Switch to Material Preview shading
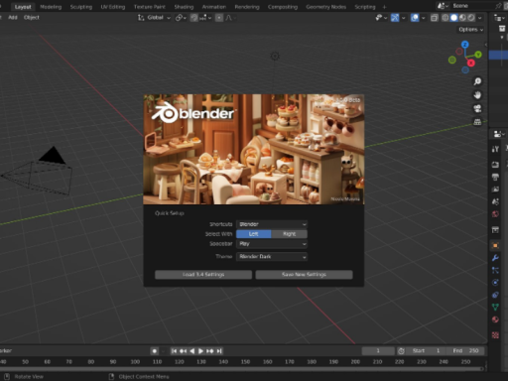Viewport: 508px width, 381px height. pos(462,18)
